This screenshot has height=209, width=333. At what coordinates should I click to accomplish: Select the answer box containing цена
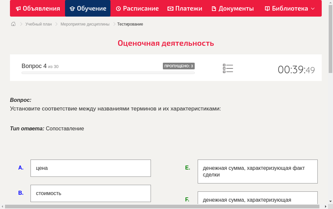point(91,168)
